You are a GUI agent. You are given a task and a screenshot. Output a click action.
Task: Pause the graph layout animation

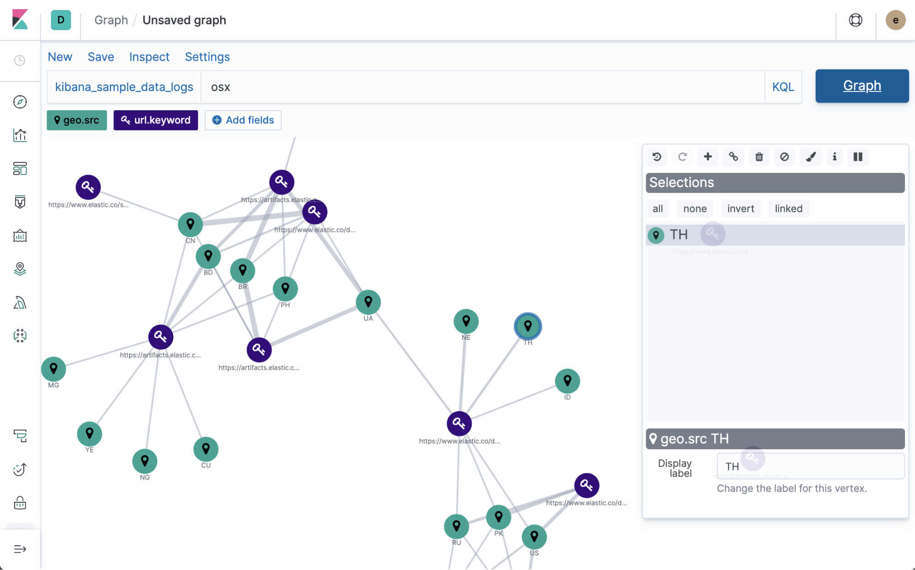pyautogui.click(x=858, y=157)
